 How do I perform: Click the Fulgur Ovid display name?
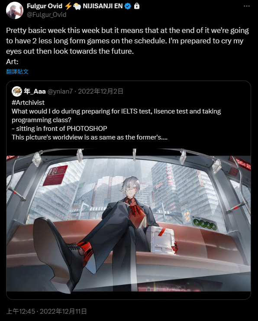click(x=45, y=6)
